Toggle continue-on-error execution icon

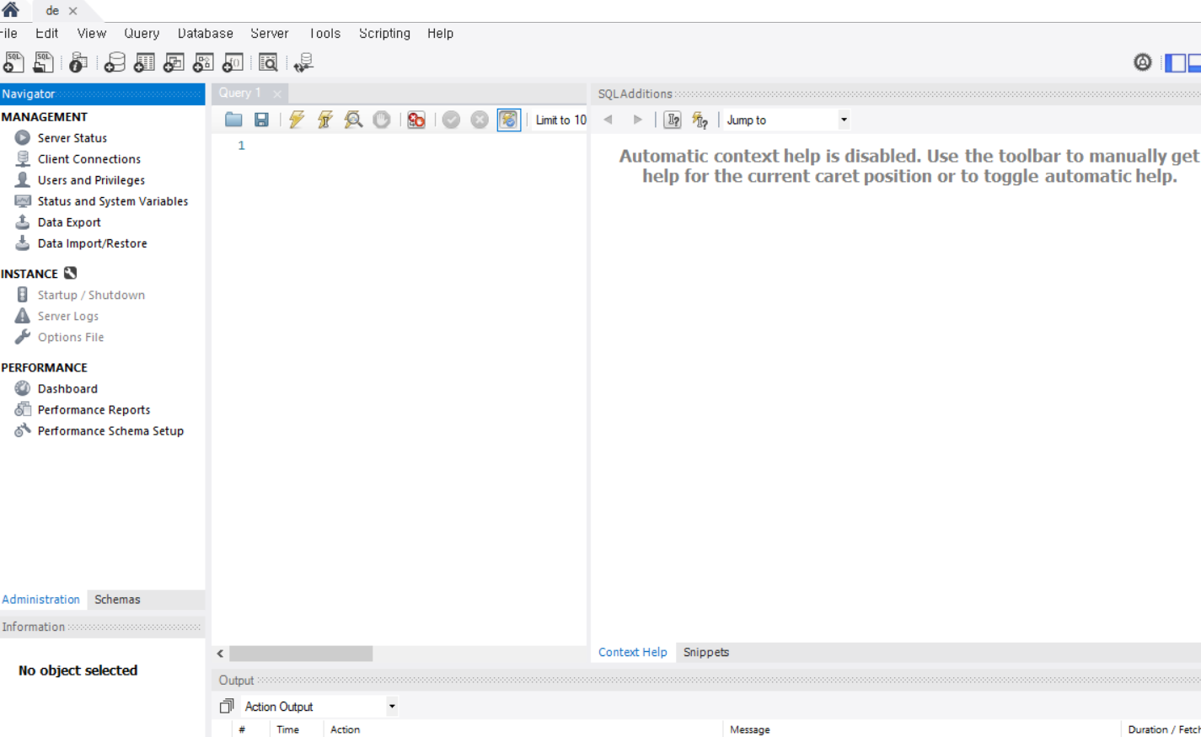pos(416,120)
